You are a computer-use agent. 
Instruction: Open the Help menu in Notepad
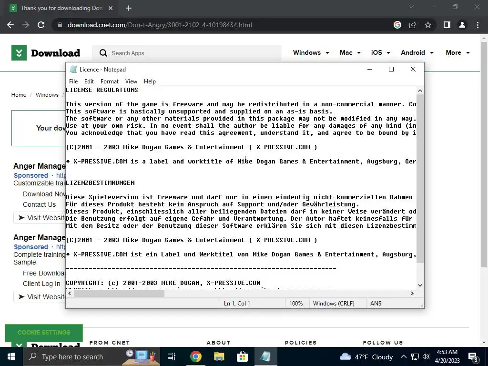(150, 81)
